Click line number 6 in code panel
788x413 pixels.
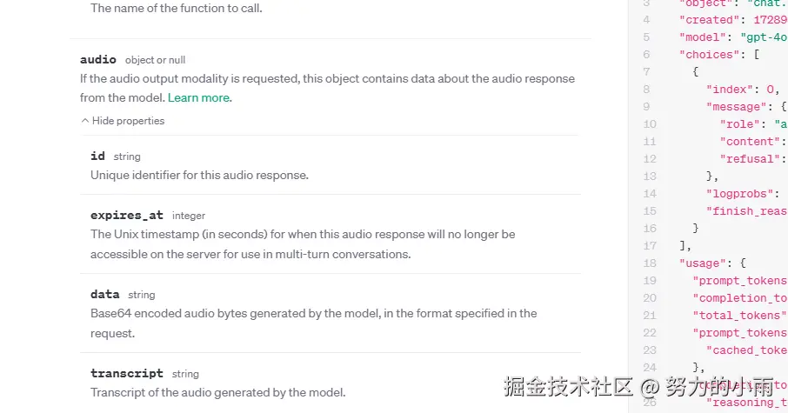[x=646, y=54]
